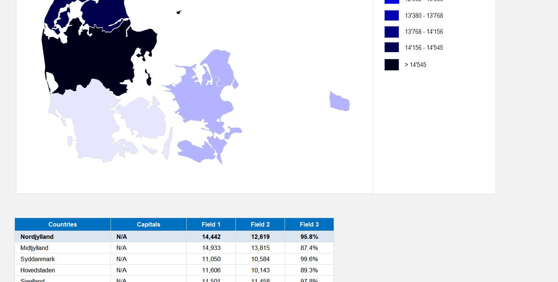Click the Bornholm island on the right of the map
The width and height of the screenshot is (558, 282).
pyautogui.click(x=339, y=101)
